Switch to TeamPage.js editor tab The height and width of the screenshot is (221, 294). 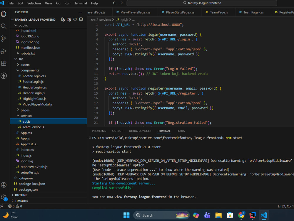(219, 12)
